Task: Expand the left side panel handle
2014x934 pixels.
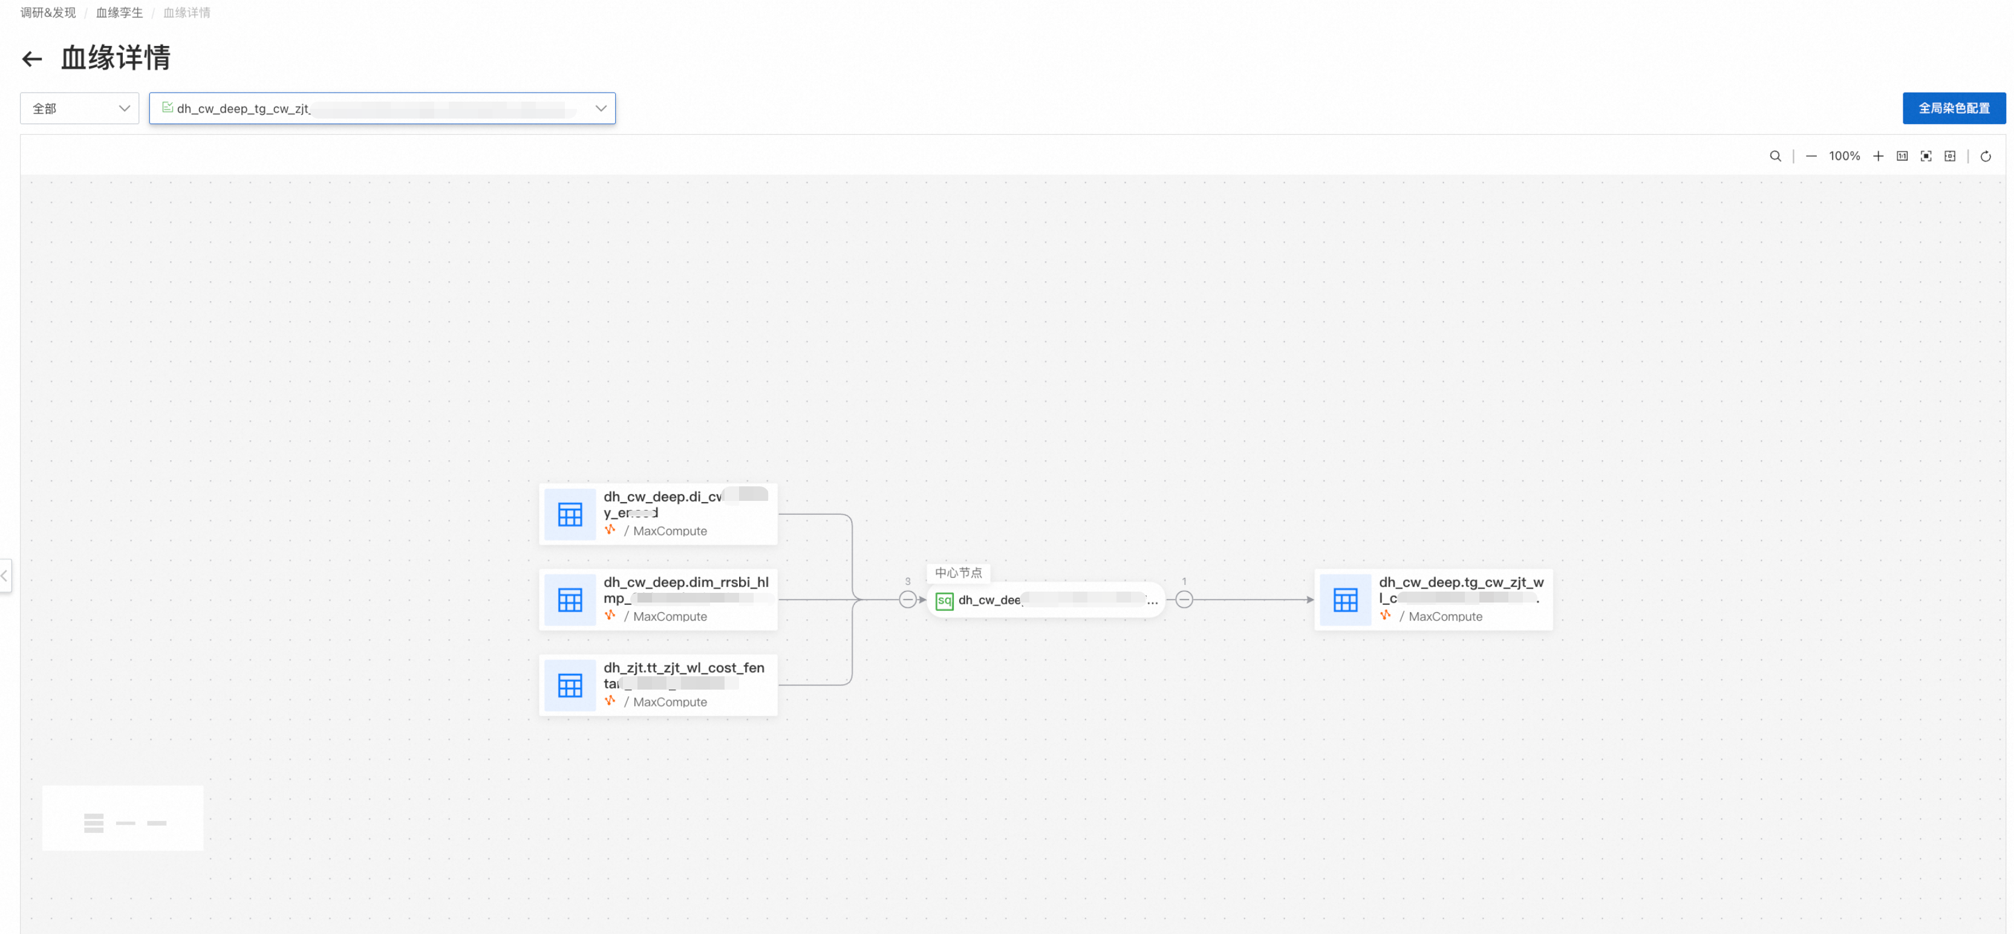Action: (x=5, y=576)
